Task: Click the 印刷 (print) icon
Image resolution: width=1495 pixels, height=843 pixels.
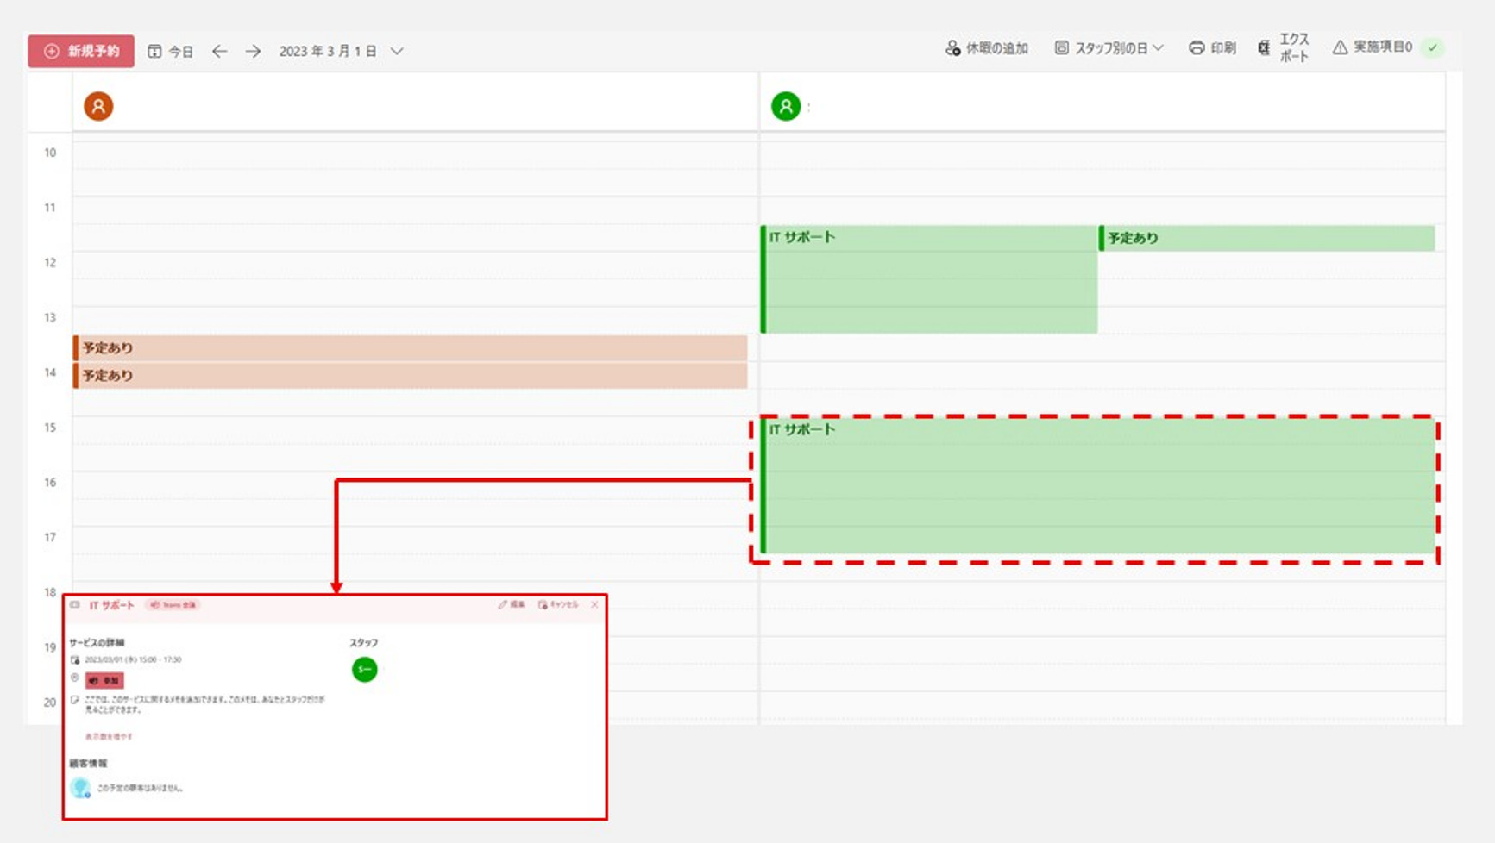Action: (x=1198, y=48)
